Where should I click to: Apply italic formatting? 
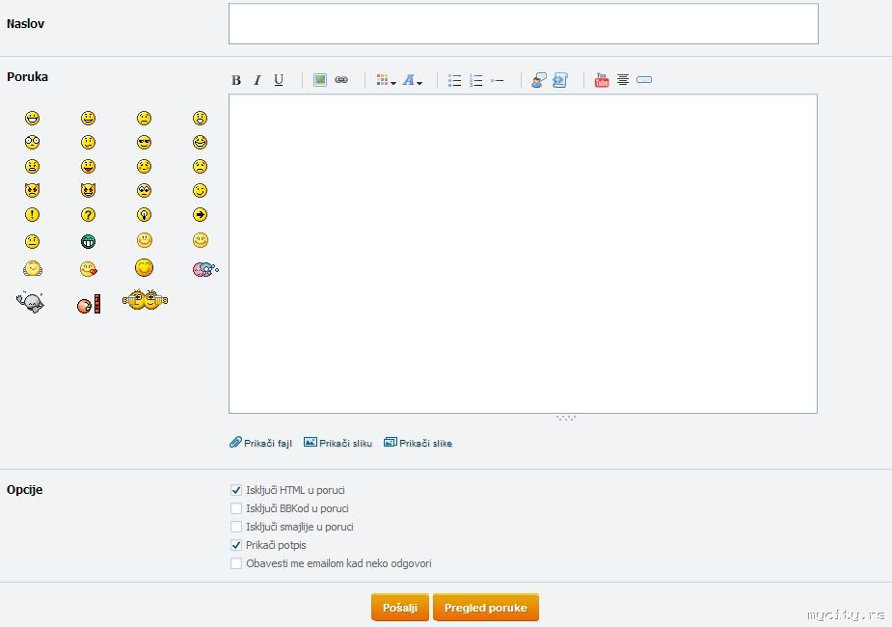click(257, 80)
